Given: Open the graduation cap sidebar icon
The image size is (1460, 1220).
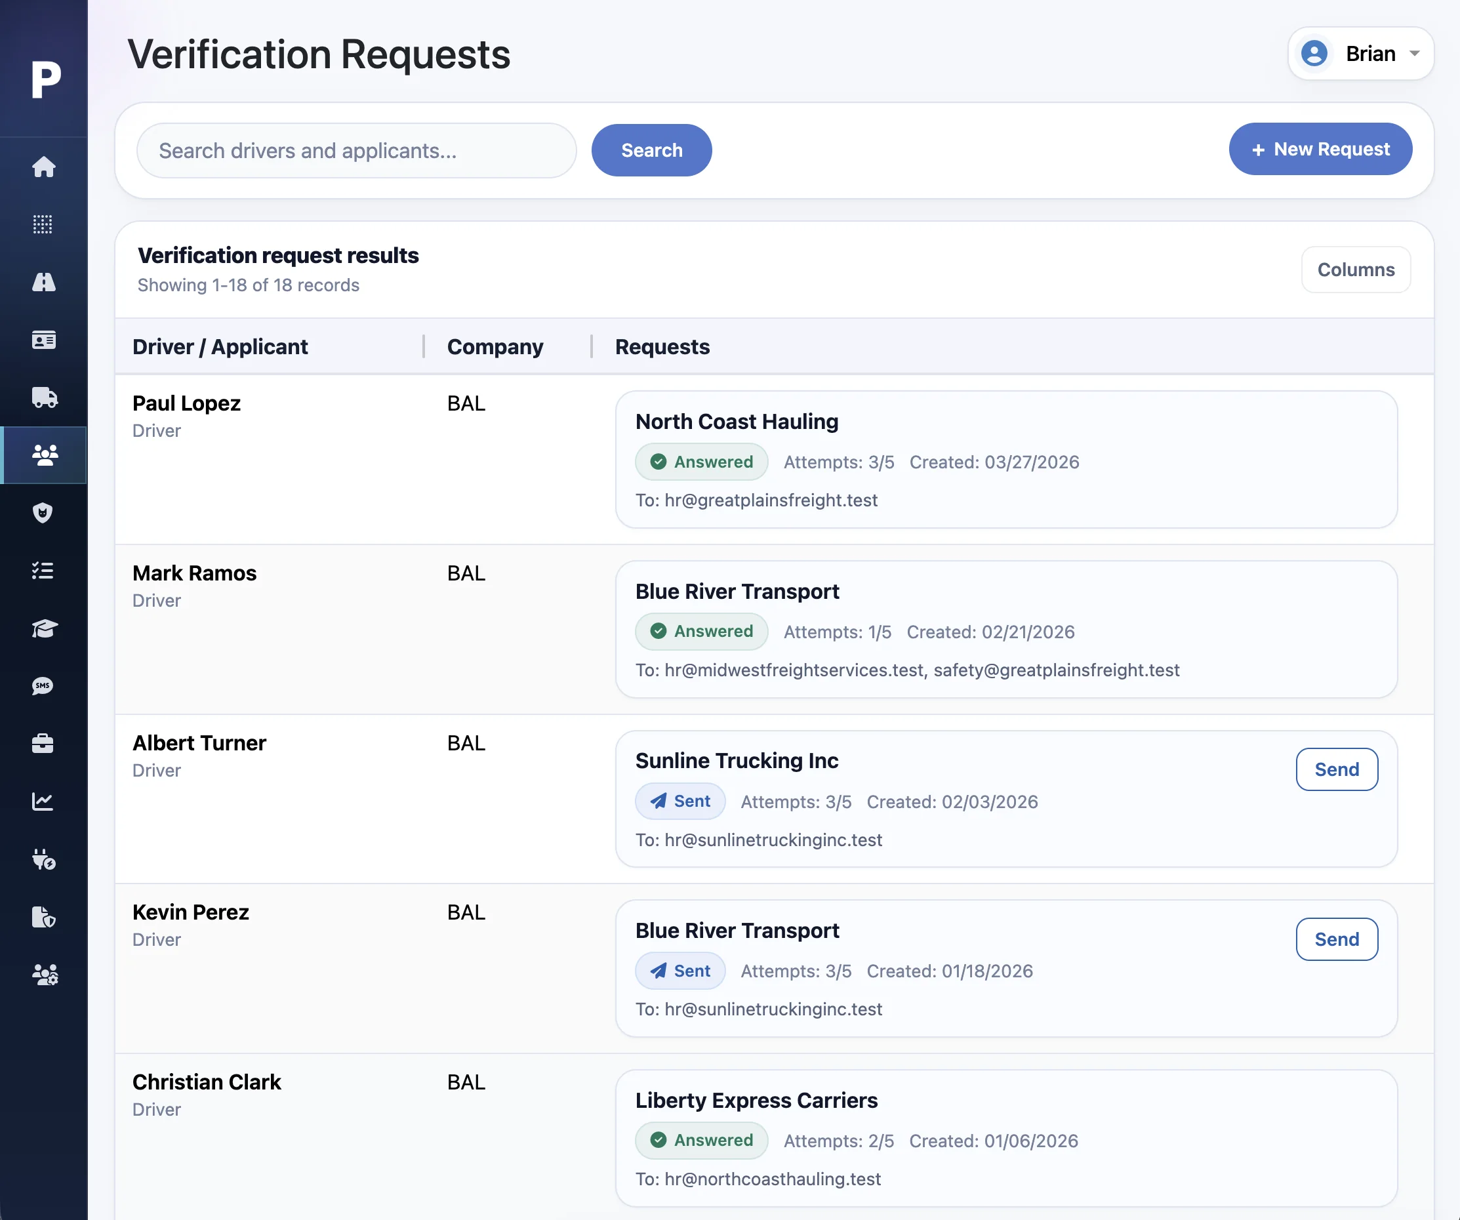Looking at the screenshot, I should tap(44, 628).
